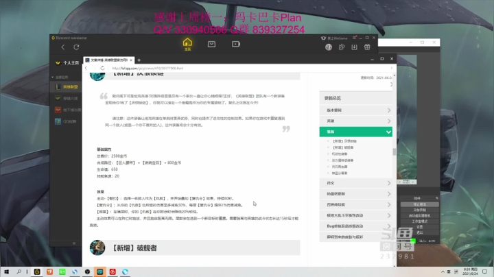494x277 pixels.
Task: Open the user avatar in WeGame header
Action: [329, 47]
